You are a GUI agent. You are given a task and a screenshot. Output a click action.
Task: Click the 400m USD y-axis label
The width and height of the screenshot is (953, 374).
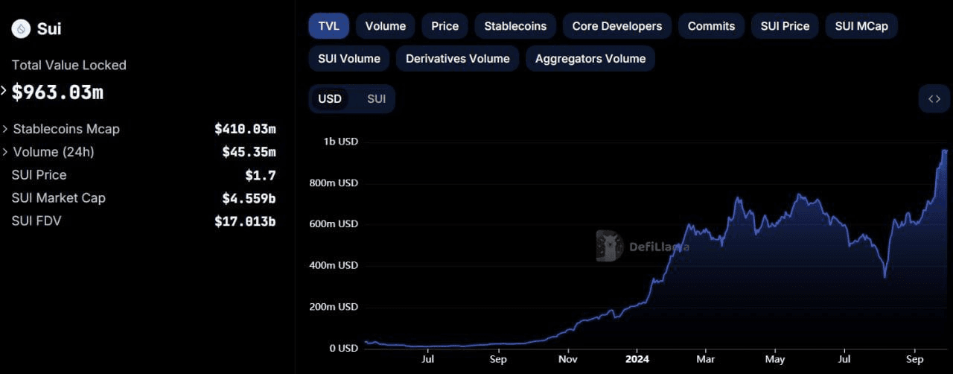click(x=334, y=265)
